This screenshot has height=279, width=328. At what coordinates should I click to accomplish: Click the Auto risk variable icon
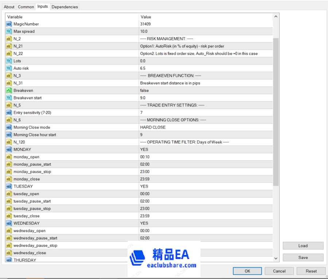9,68
